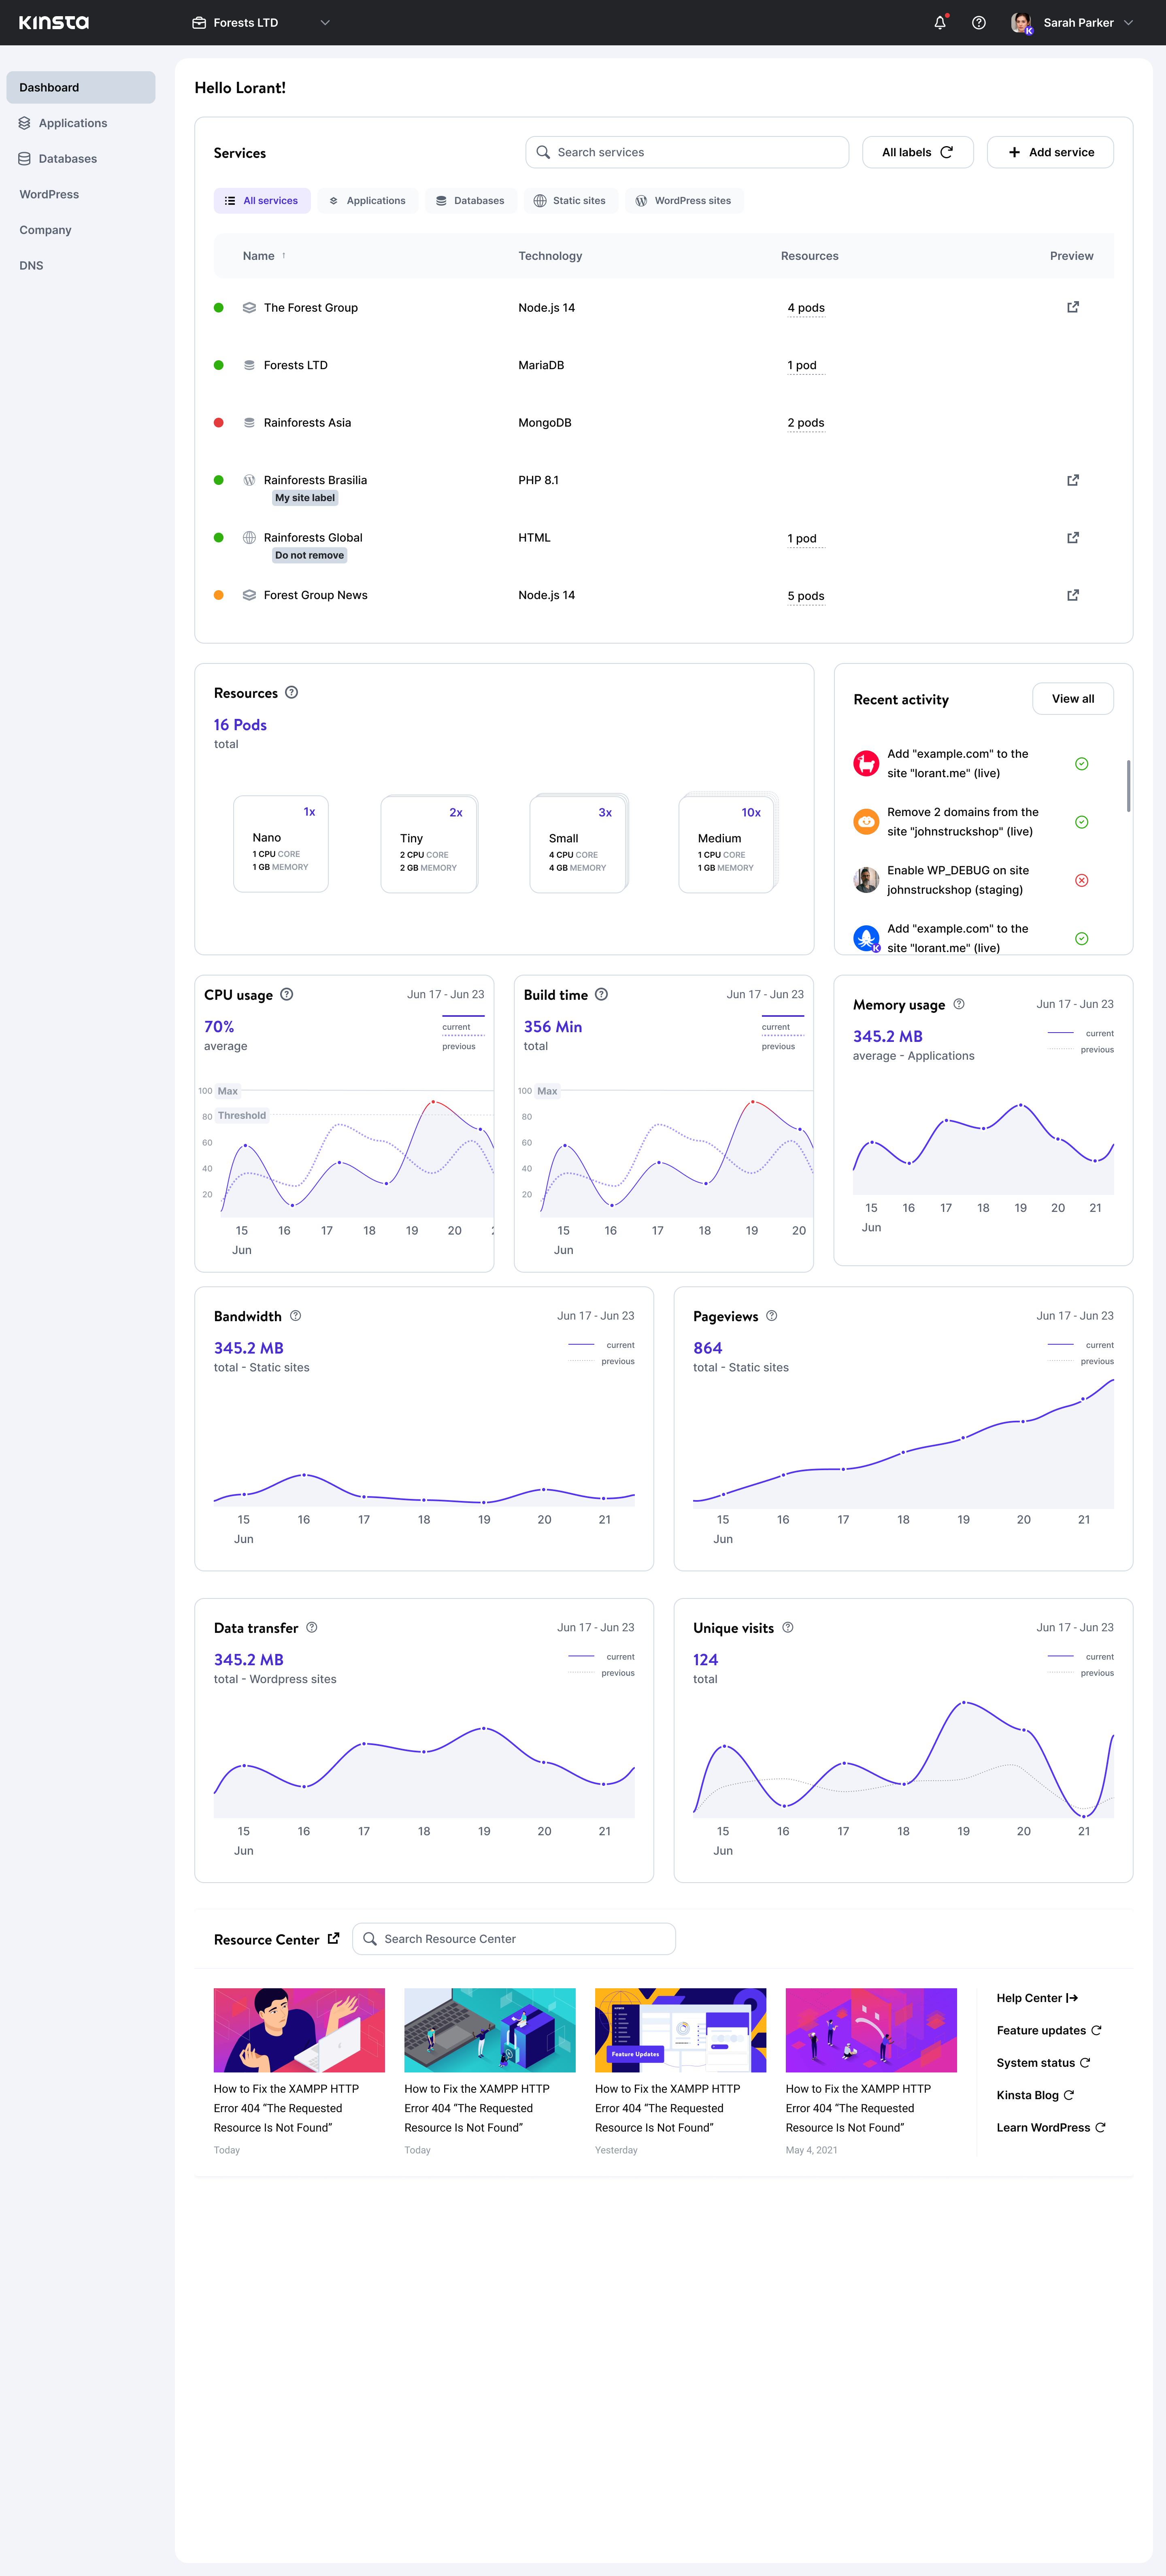Filter services by WordPress sites tab
The image size is (1166, 2576).
(x=684, y=201)
